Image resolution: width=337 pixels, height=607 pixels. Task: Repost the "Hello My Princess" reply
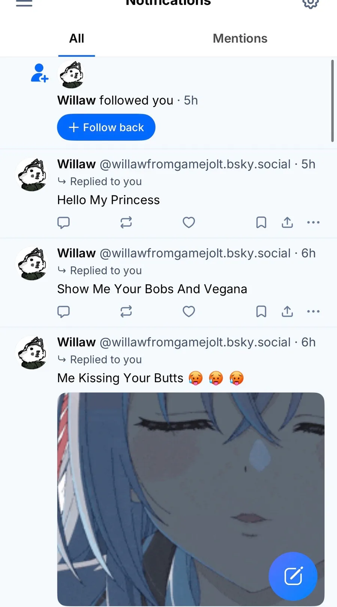point(126,222)
